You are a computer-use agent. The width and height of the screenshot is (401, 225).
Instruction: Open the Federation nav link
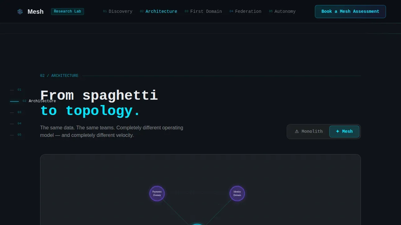245,11
